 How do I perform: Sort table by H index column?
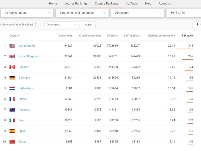point(187,36)
